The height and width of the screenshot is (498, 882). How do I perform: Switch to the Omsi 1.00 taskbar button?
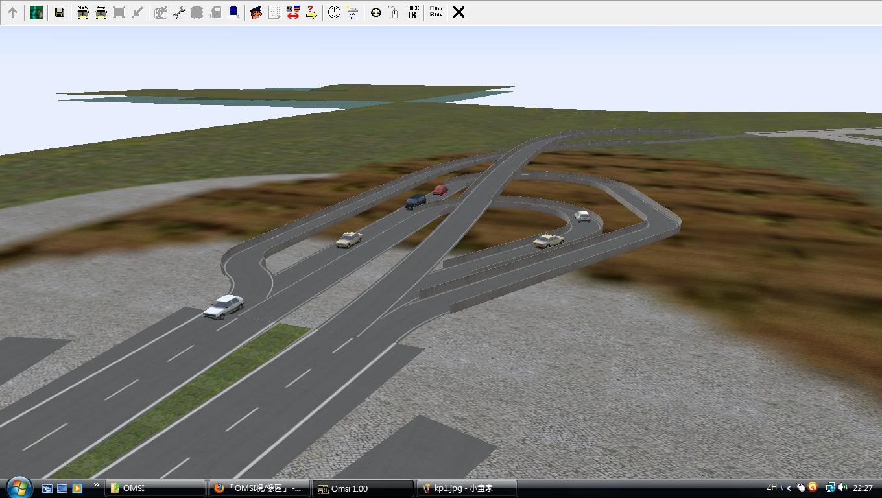point(363,488)
